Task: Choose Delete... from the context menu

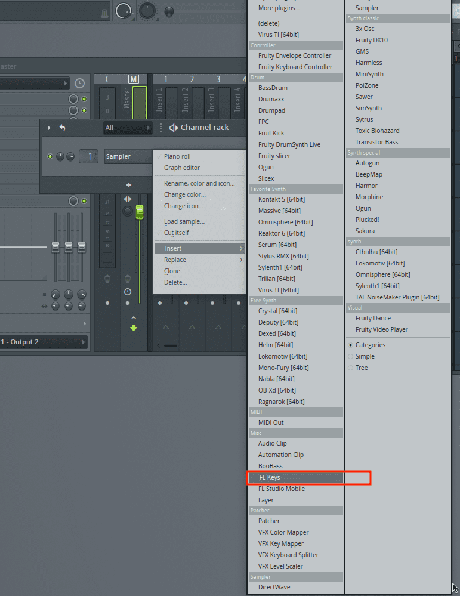Action: point(200,282)
